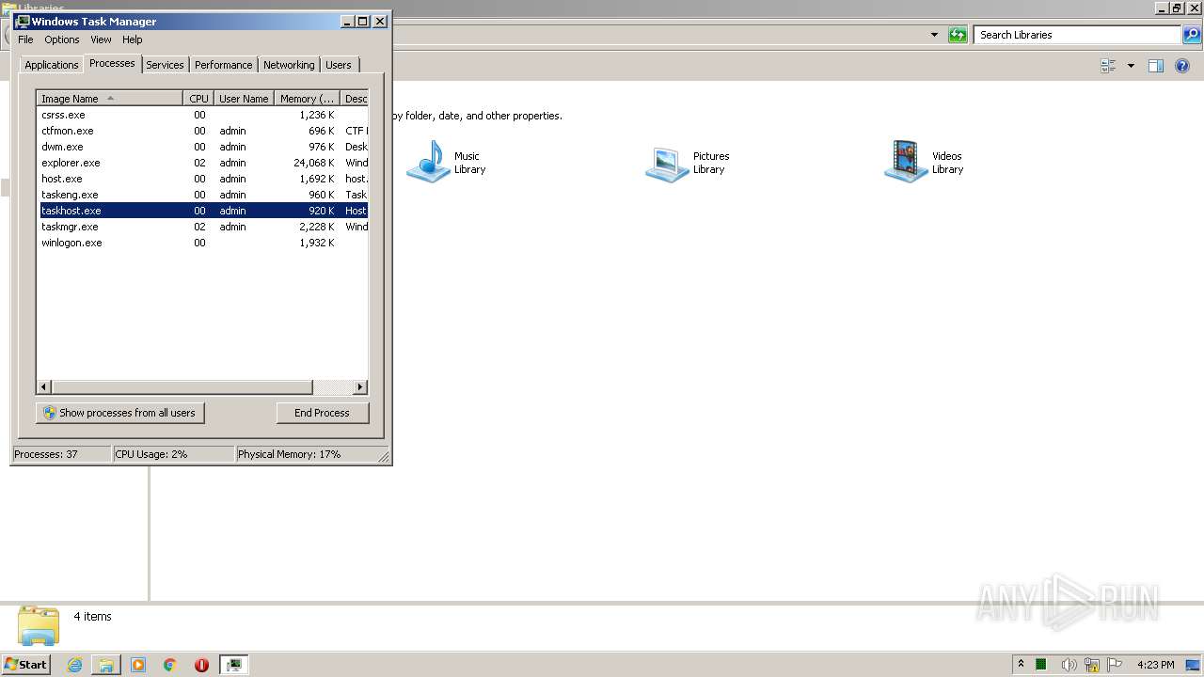Image resolution: width=1204 pixels, height=677 pixels.
Task: Open the Task Manager File menu
Action: [x=25, y=39]
